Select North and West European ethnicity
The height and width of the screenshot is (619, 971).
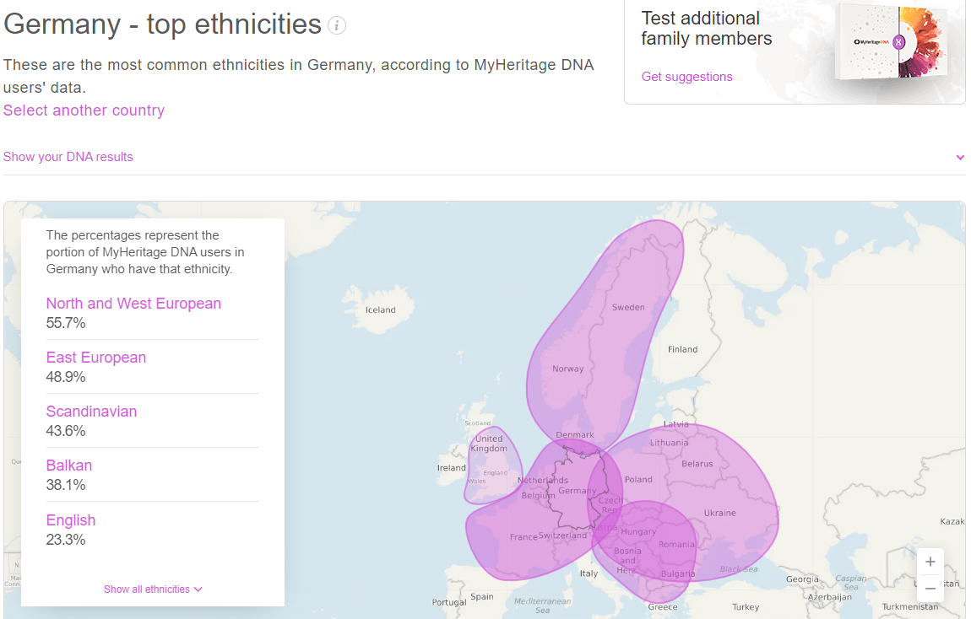[133, 304]
